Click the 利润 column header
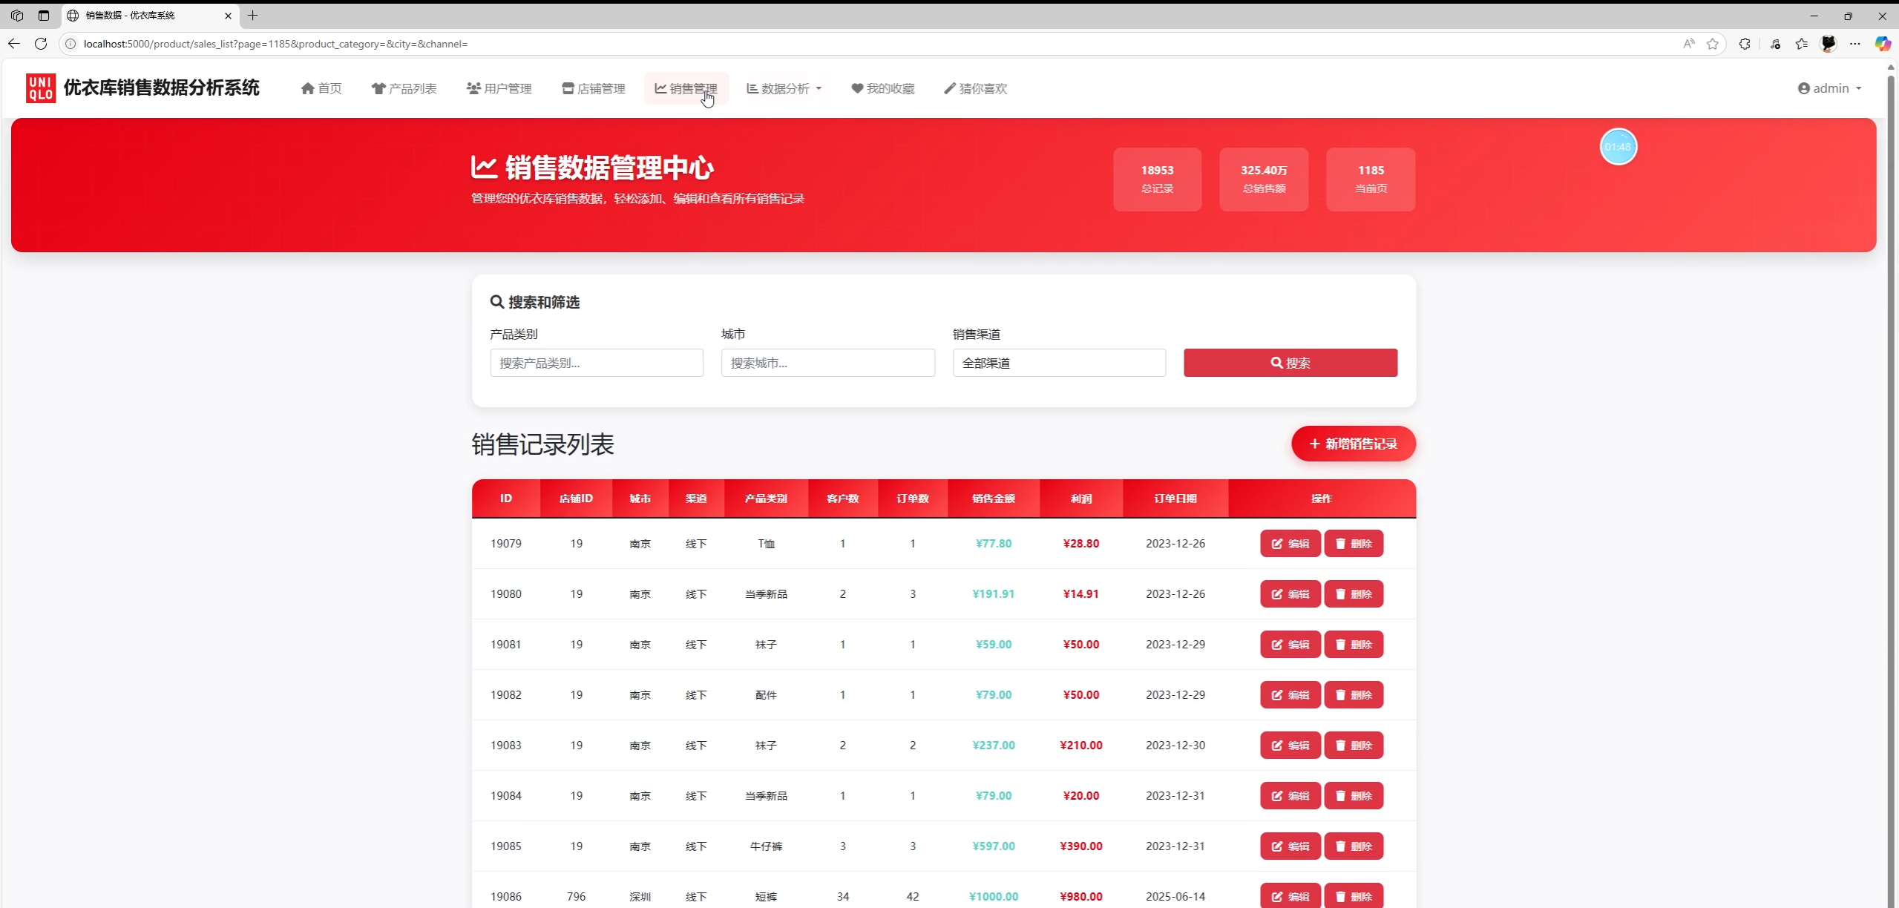 click(1081, 499)
